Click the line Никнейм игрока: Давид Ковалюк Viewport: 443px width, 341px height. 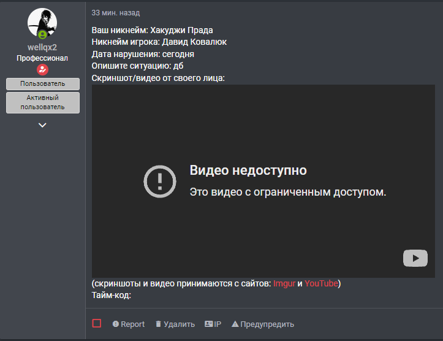[159, 42]
